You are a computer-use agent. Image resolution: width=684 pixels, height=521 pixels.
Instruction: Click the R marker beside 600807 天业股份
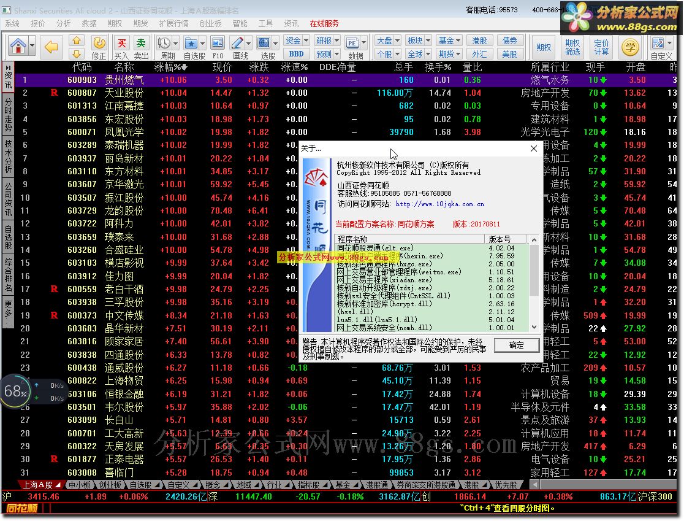point(54,93)
